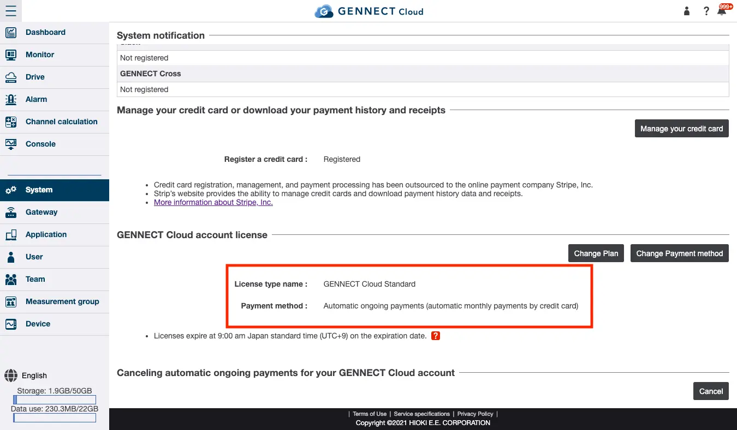Change language from English
This screenshot has width=737, height=430.
coord(34,376)
